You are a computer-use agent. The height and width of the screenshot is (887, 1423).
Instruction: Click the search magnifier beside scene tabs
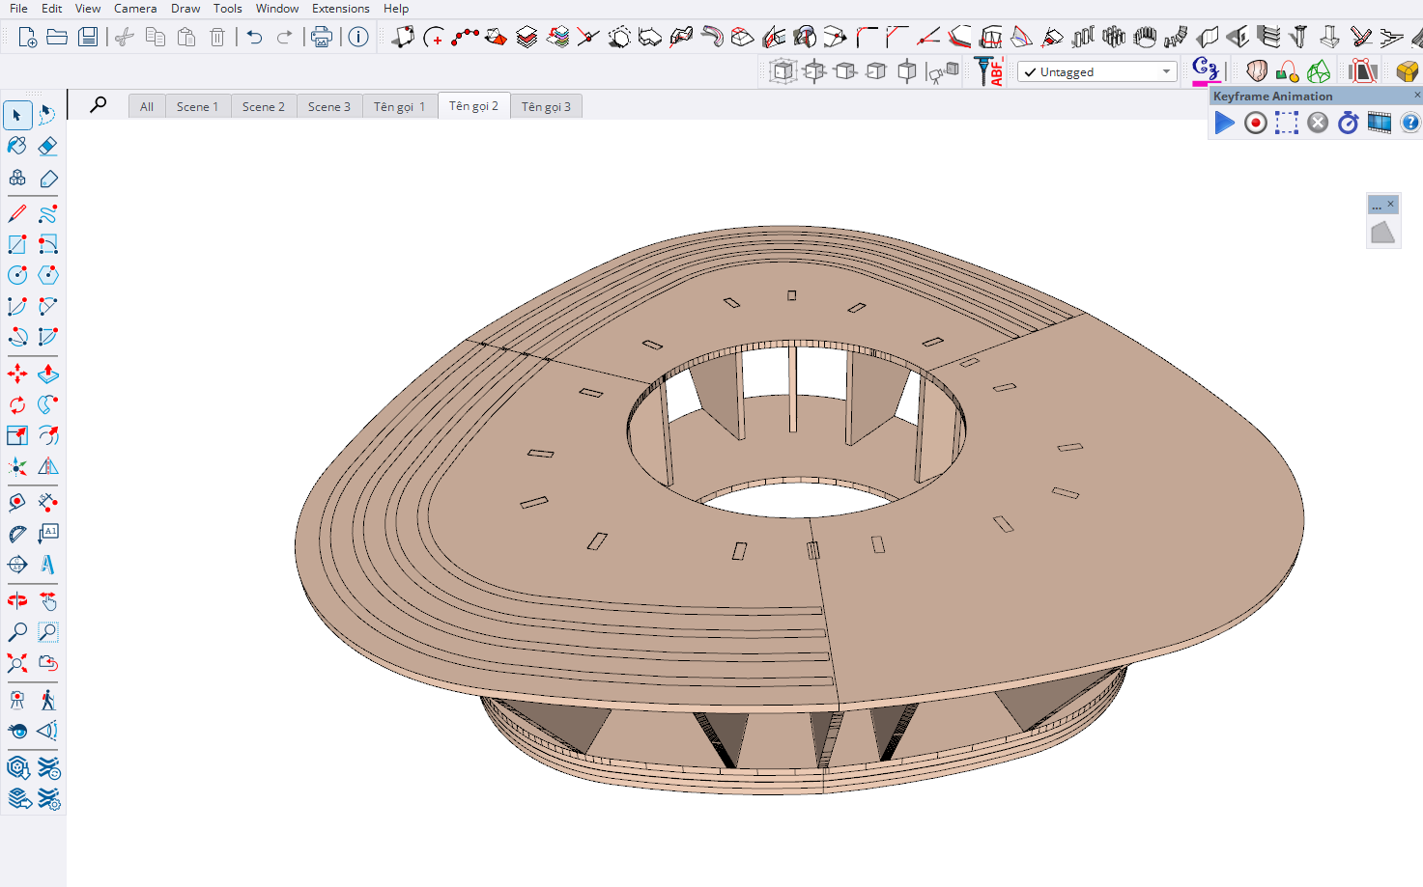[99, 104]
